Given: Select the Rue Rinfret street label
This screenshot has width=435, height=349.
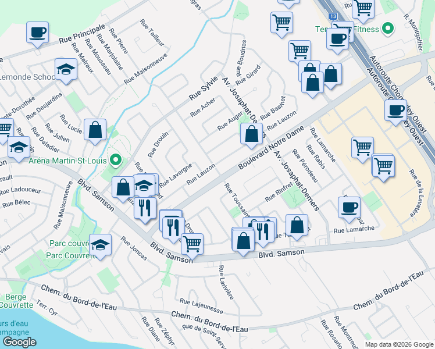Looking at the screenshot, I should tap(279, 192).
